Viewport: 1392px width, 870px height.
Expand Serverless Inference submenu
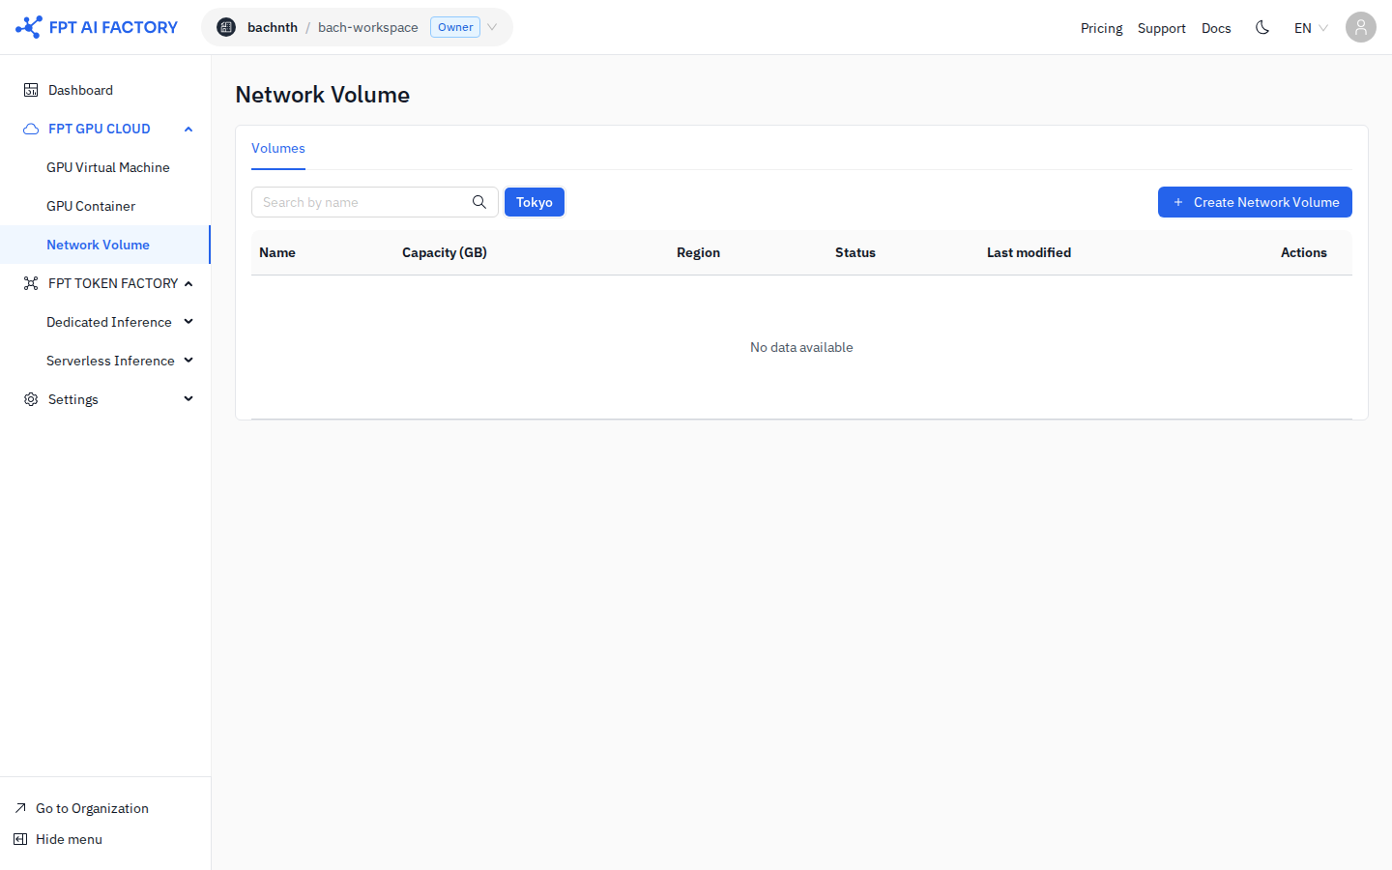[x=188, y=361]
